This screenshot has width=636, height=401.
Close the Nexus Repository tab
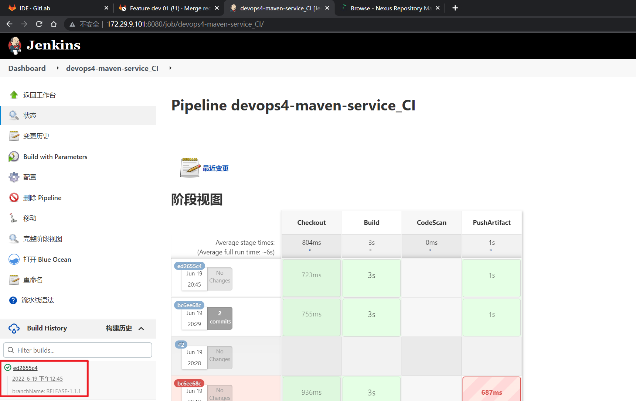click(x=438, y=8)
